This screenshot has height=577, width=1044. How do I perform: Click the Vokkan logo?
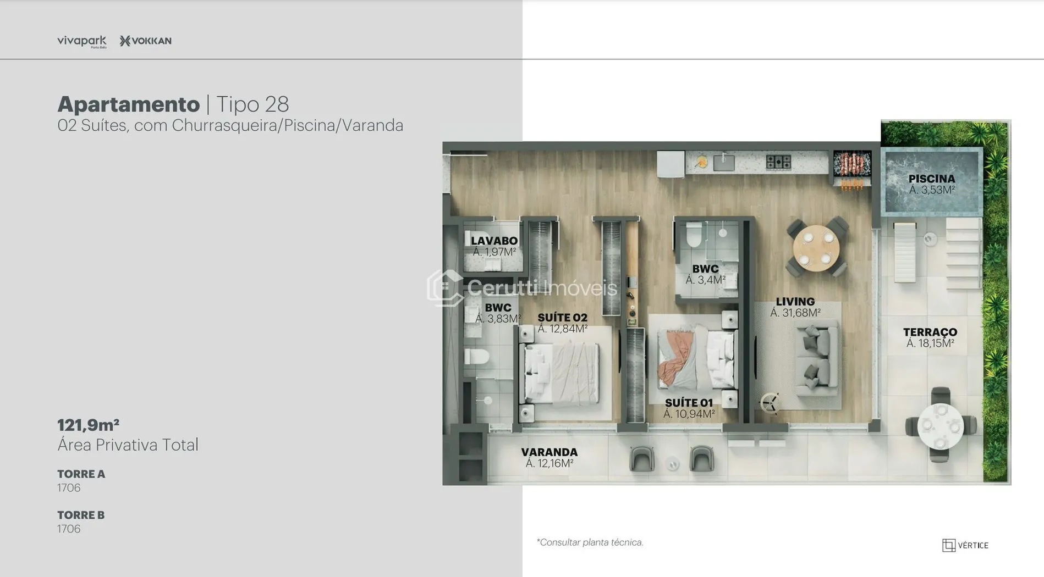coord(146,41)
